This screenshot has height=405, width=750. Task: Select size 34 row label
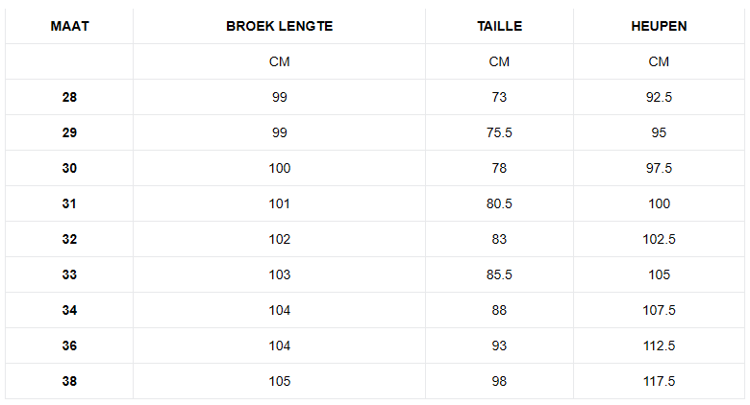tap(69, 310)
